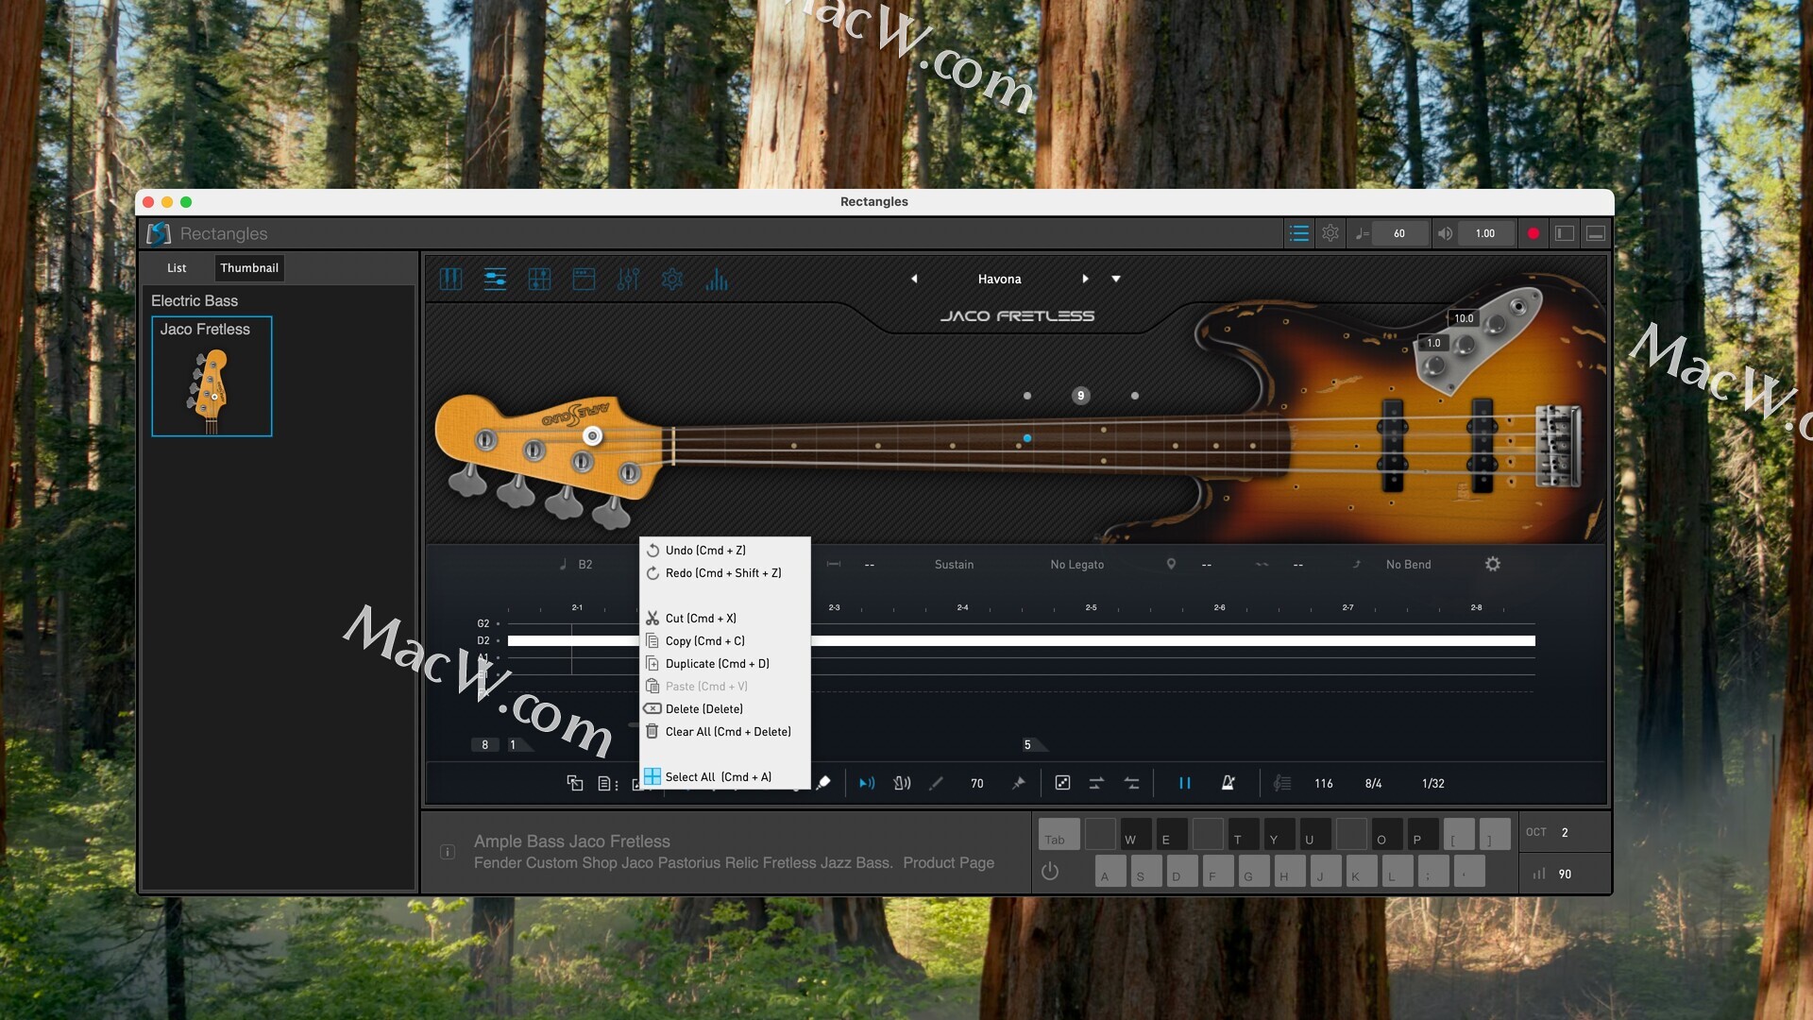Image resolution: width=1813 pixels, height=1020 pixels.
Task: Click the document list icon in tab toolbar
Action: (x=608, y=784)
